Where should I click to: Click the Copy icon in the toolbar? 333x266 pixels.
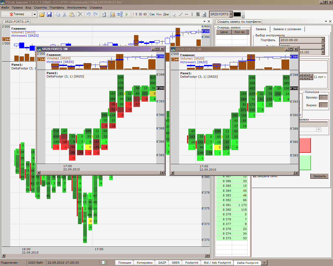[x=57, y=14]
